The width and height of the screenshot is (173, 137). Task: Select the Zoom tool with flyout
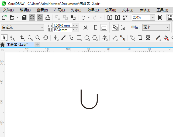(30, 38)
